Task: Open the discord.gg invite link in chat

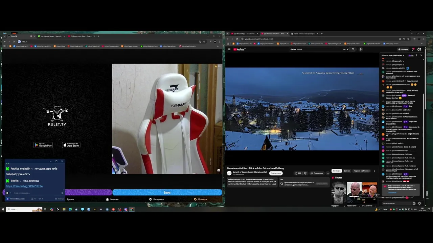Action: point(24,186)
